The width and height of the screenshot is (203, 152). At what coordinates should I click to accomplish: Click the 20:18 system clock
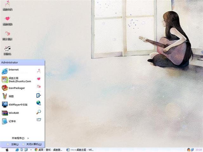click(x=199, y=150)
